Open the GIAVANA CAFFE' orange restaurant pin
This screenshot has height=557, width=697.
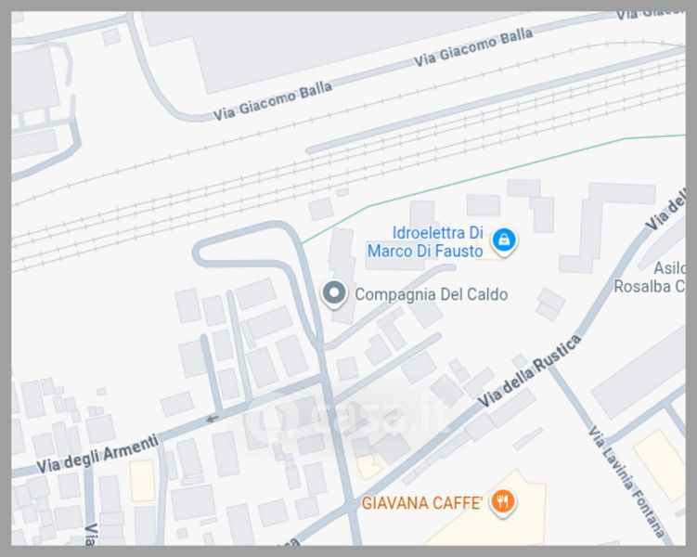503,503
